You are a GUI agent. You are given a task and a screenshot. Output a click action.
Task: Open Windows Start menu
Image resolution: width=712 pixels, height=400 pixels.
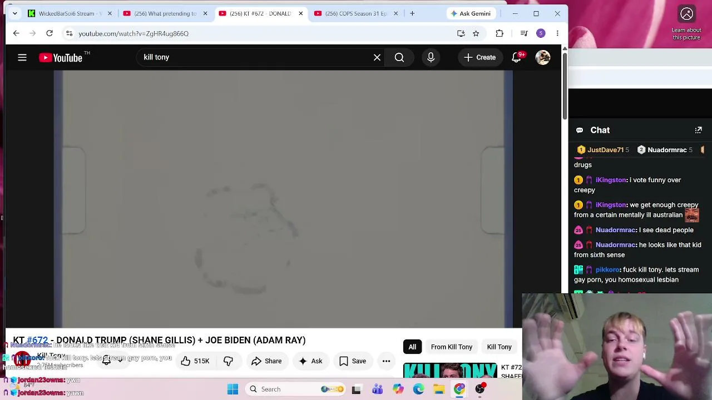233,389
